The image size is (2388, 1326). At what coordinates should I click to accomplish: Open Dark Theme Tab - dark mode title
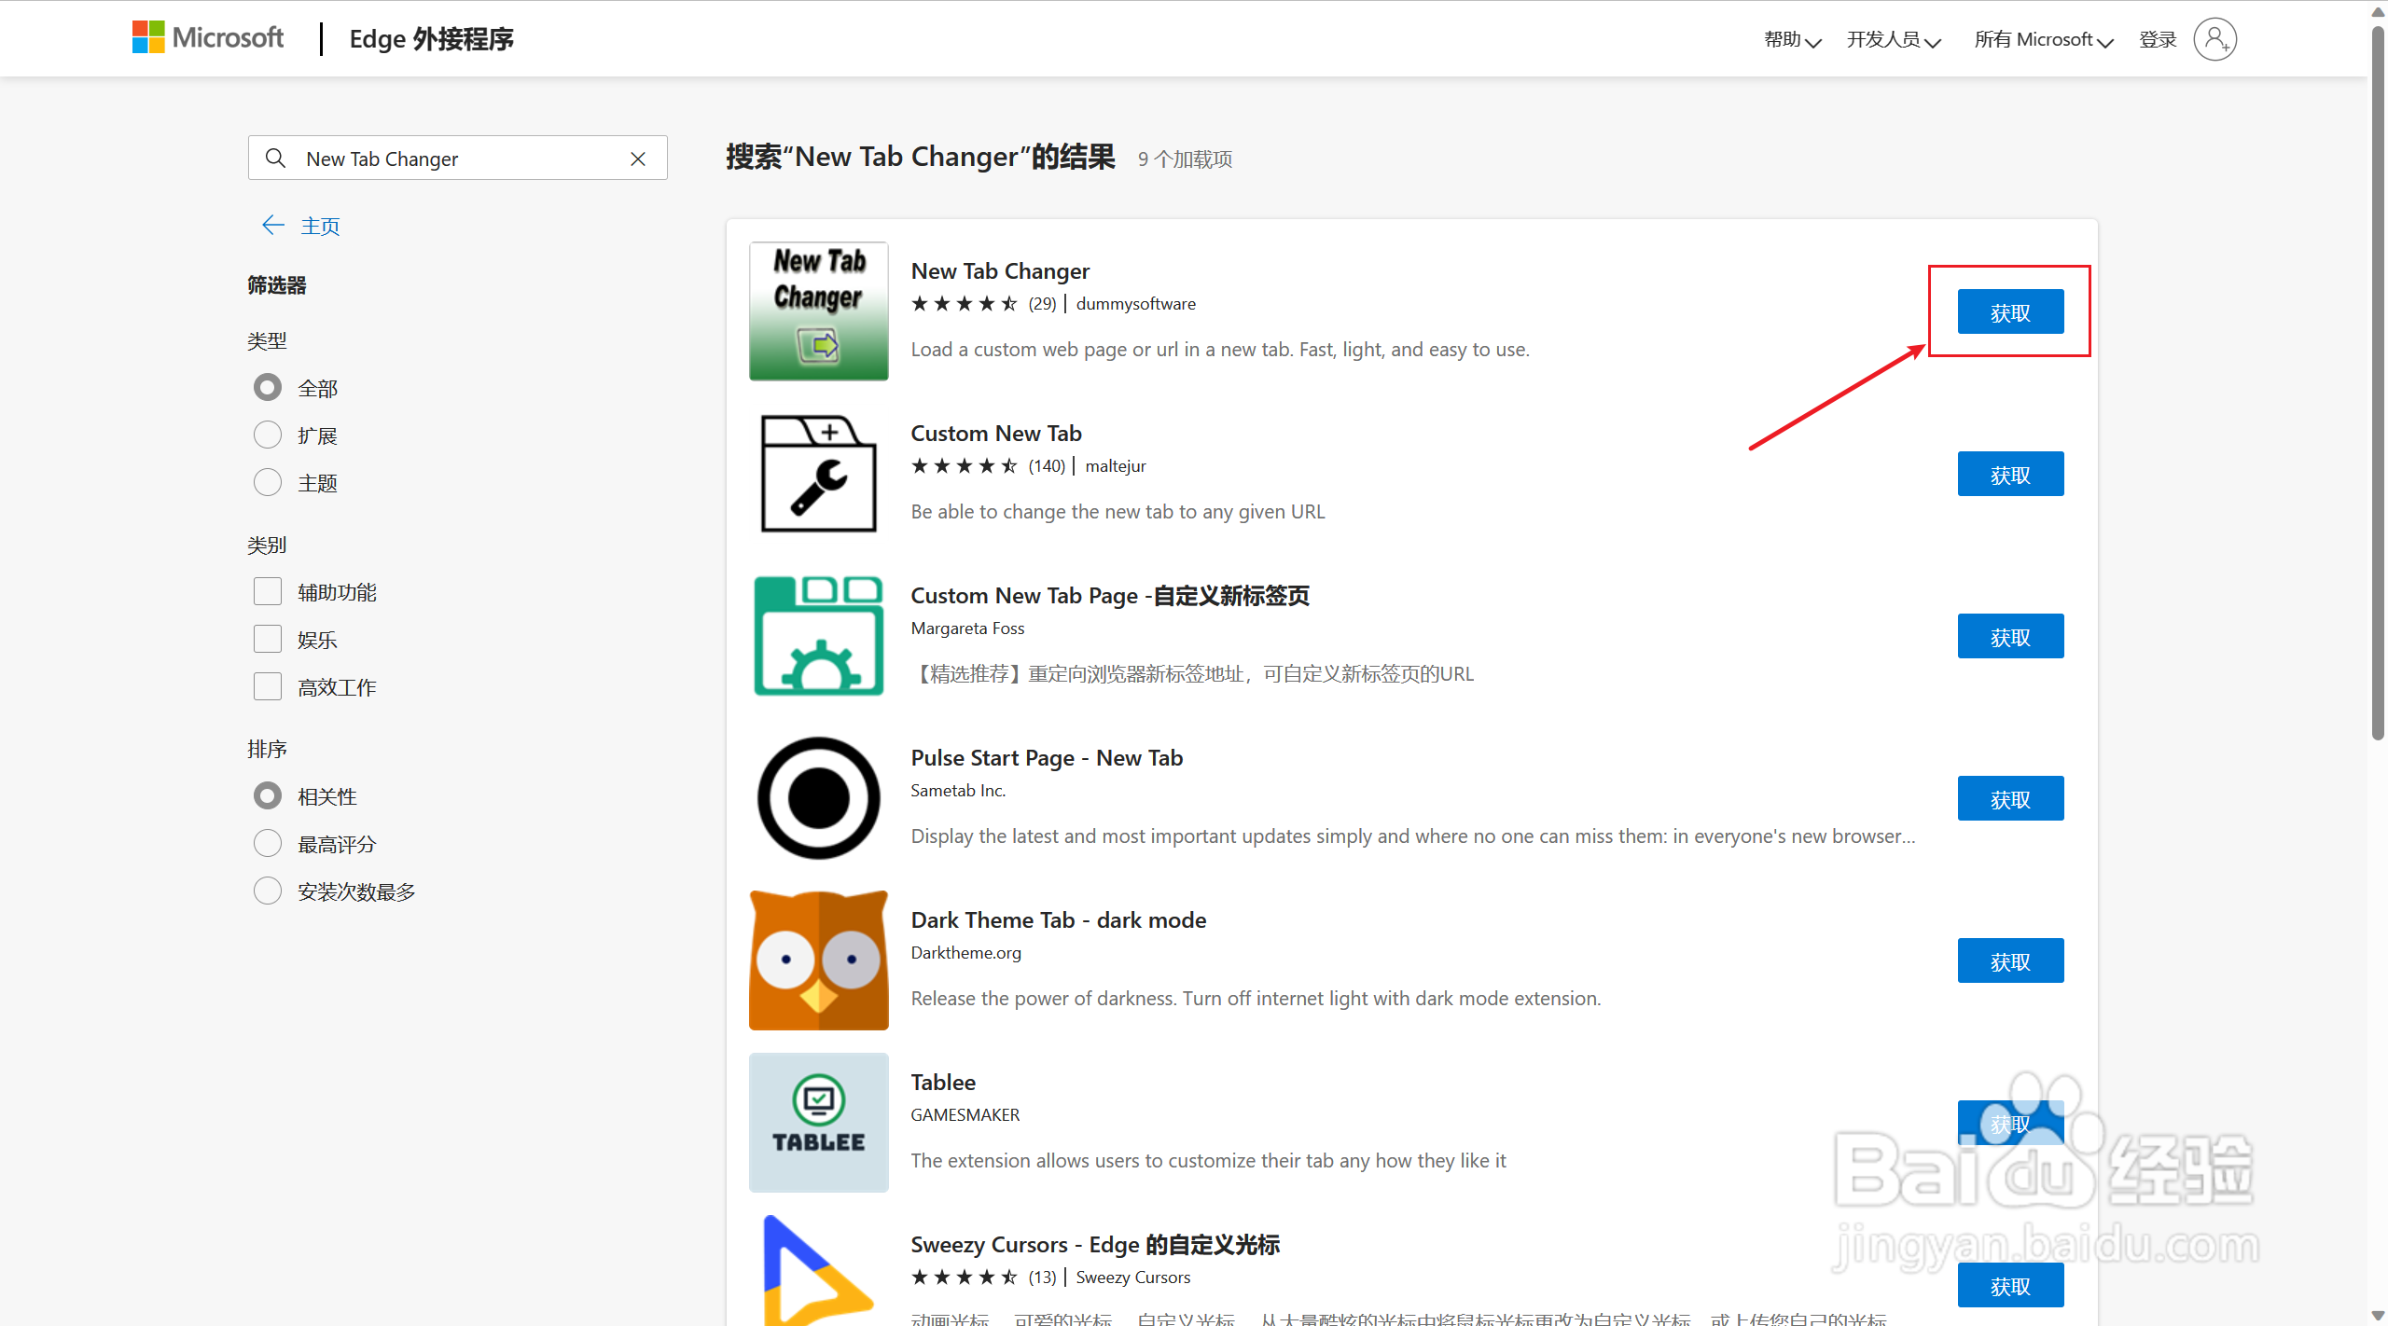(x=1059, y=919)
